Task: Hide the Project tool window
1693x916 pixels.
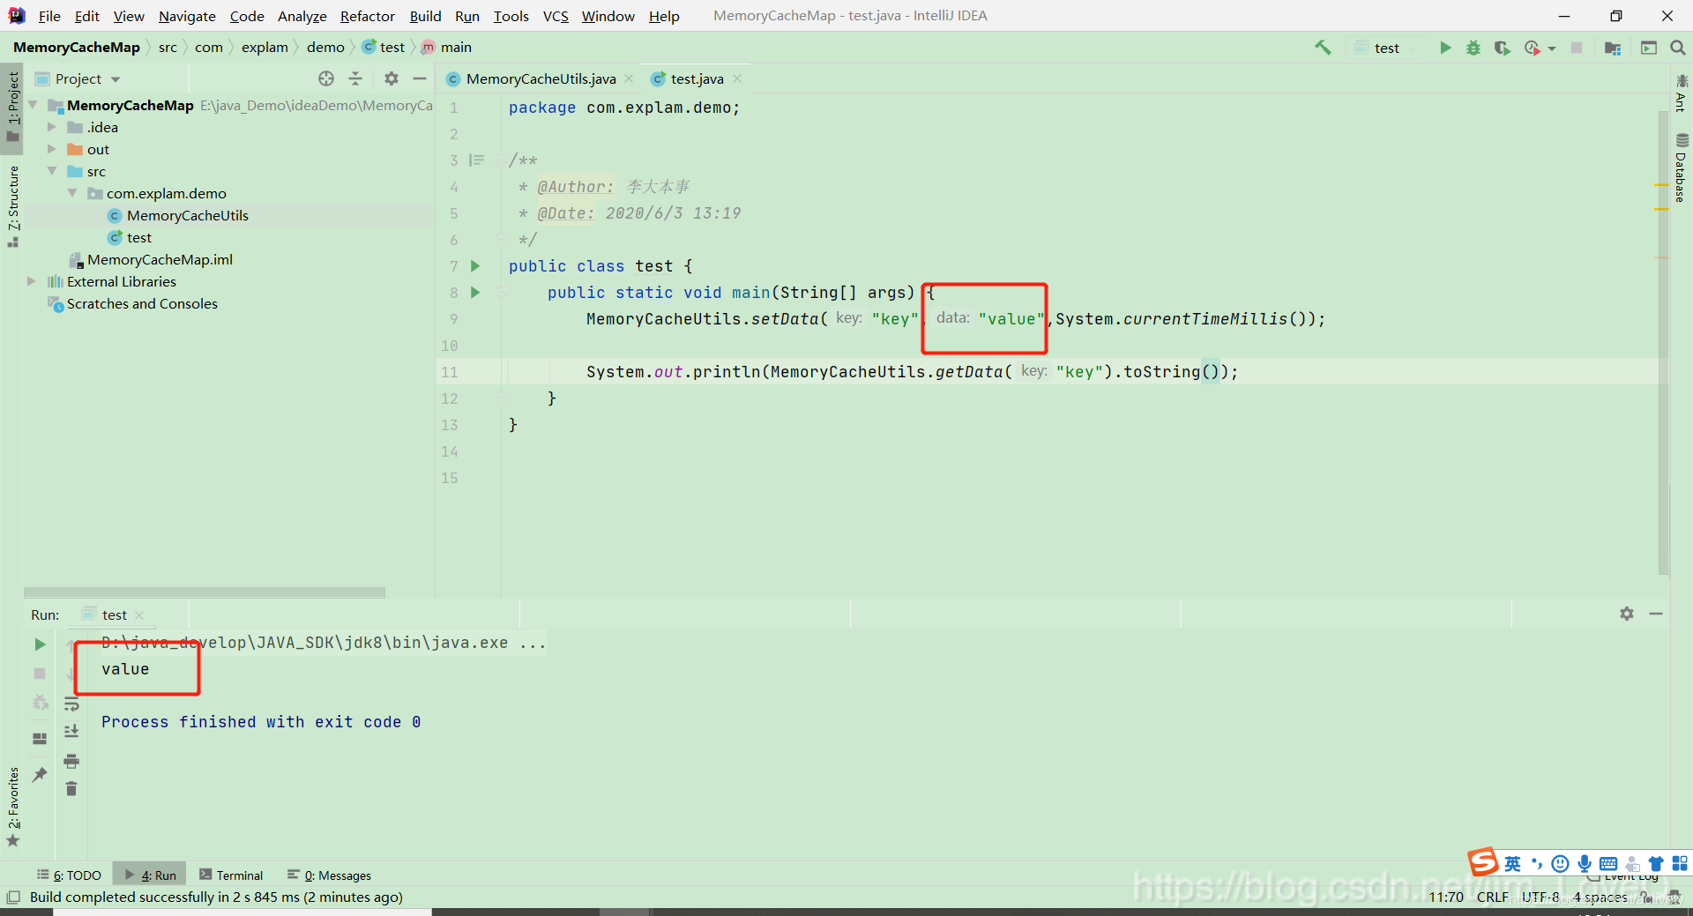Action: (420, 78)
